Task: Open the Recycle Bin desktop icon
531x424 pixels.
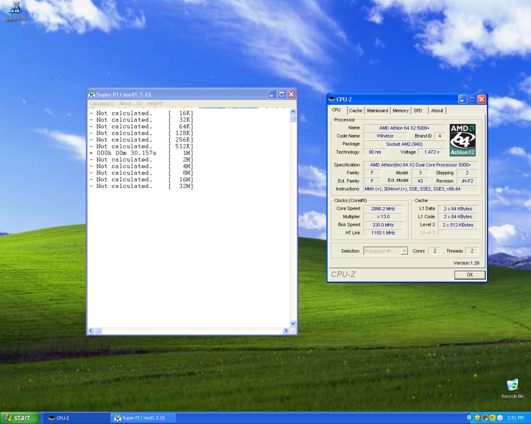Action: tap(512, 389)
